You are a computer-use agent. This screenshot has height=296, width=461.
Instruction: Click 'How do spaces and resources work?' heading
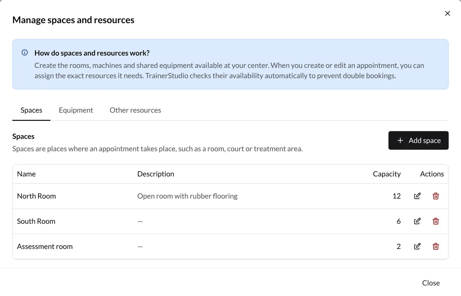pyautogui.click(x=92, y=53)
